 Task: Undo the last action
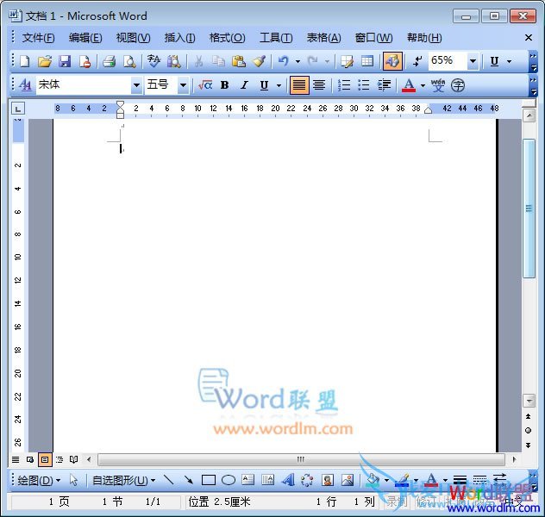pyautogui.click(x=283, y=61)
